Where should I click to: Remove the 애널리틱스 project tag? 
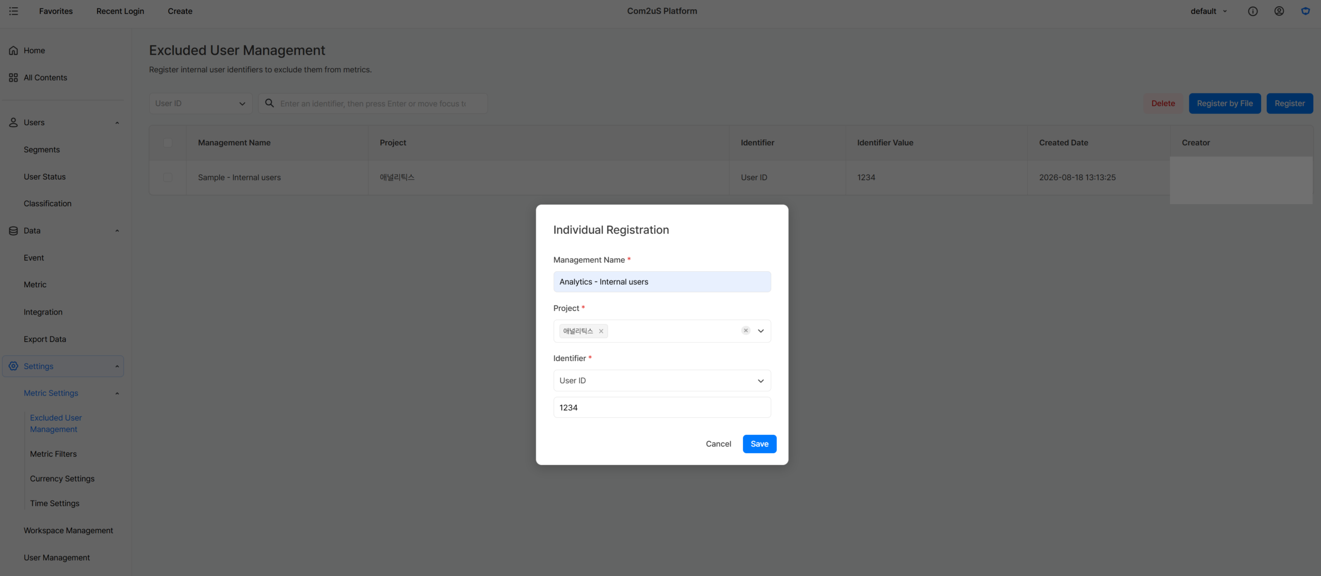[601, 331]
